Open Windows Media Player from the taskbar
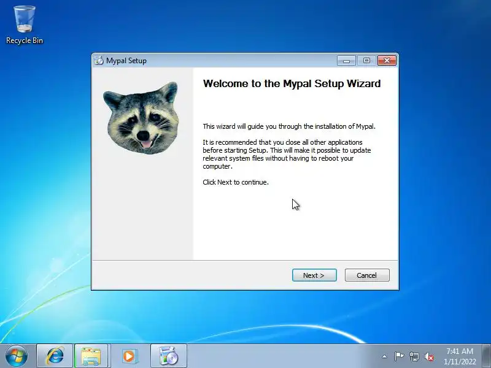Image resolution: width=491 pixels, height=368 pixels. click(x=129, y=356)
